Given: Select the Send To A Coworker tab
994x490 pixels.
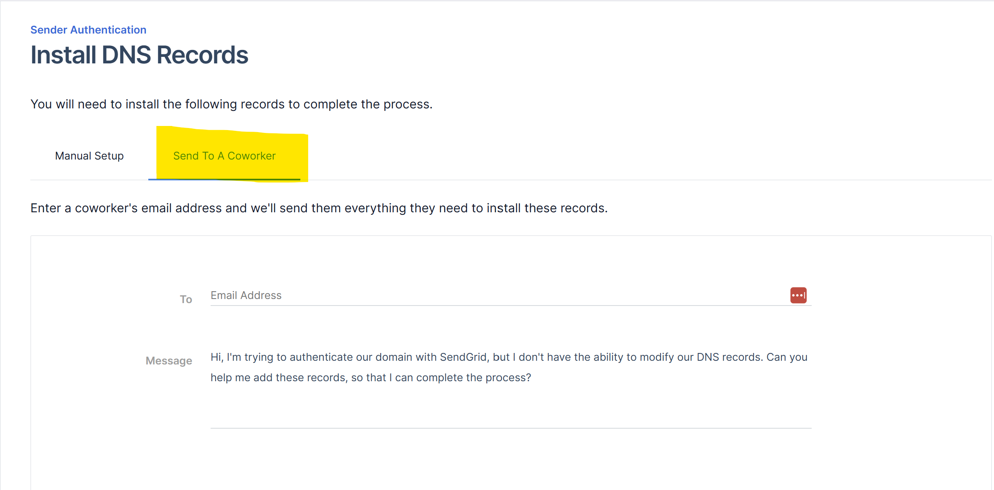Looking at the screenshot, I should 224,156.
